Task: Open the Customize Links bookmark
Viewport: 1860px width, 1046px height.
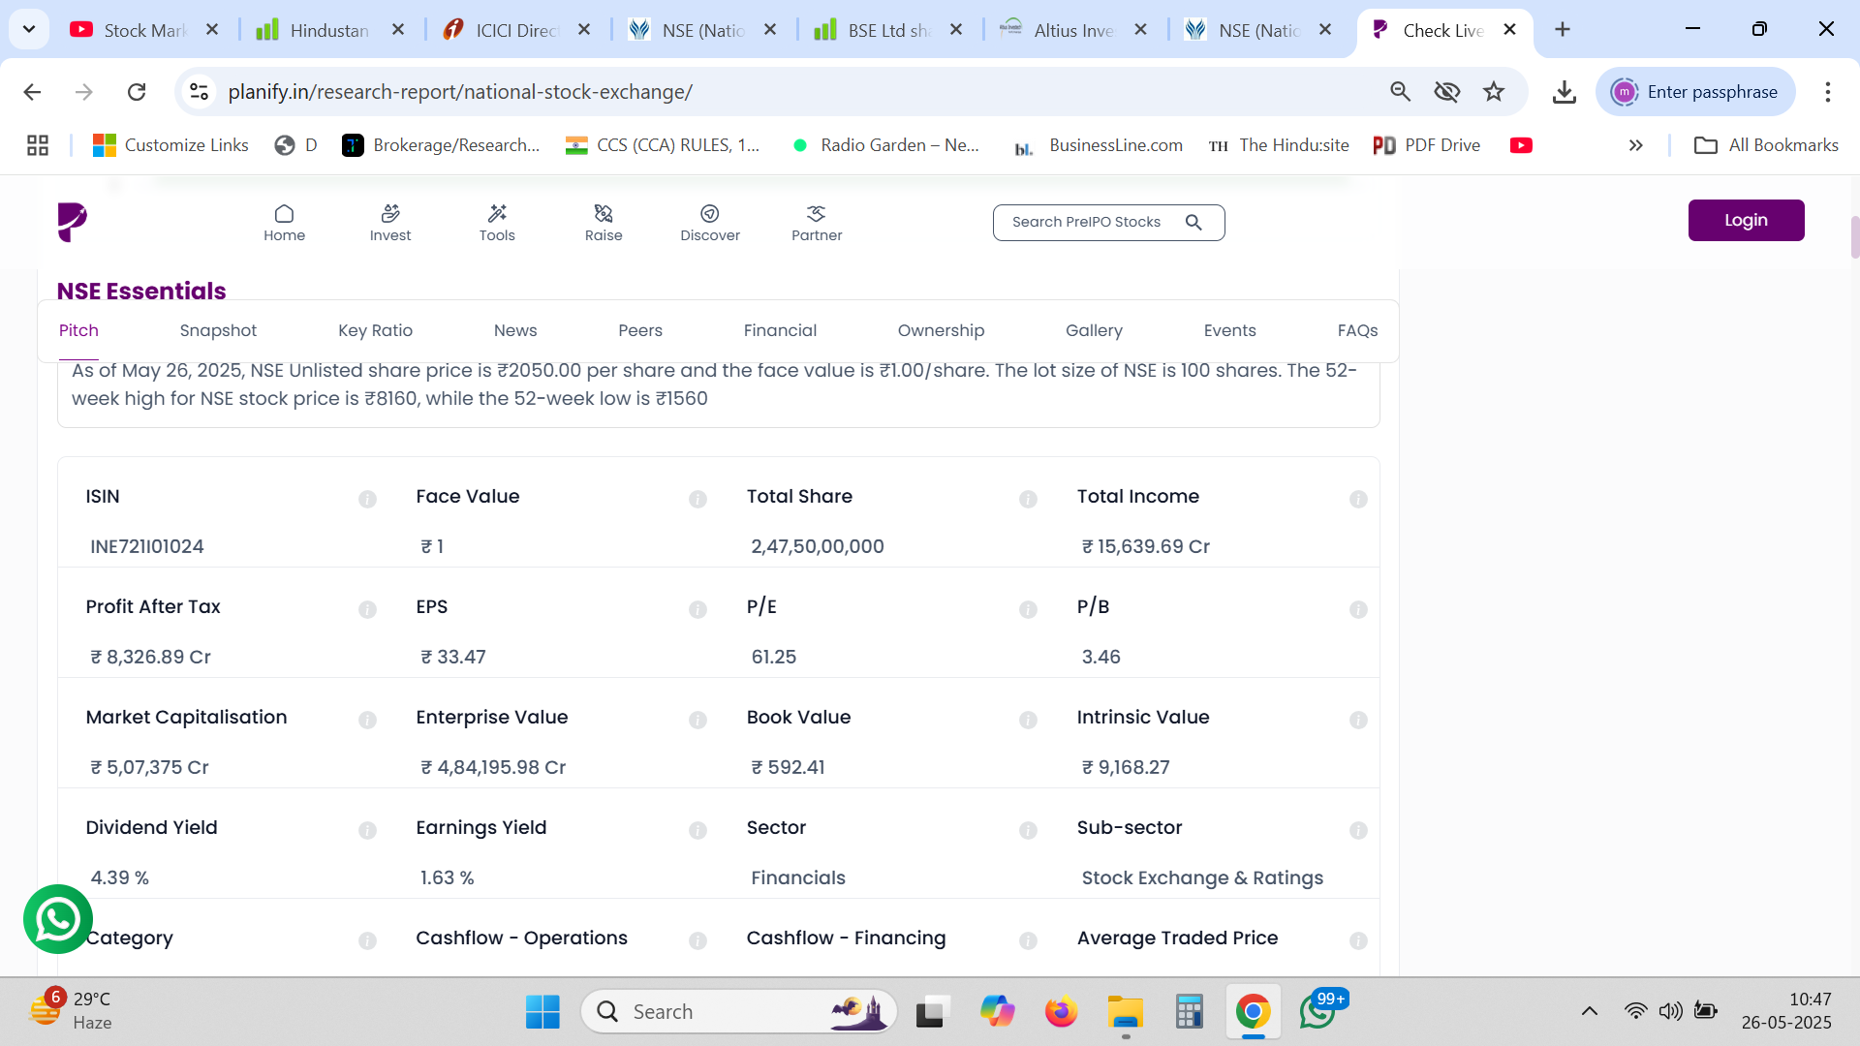Action: pos(170,145)
